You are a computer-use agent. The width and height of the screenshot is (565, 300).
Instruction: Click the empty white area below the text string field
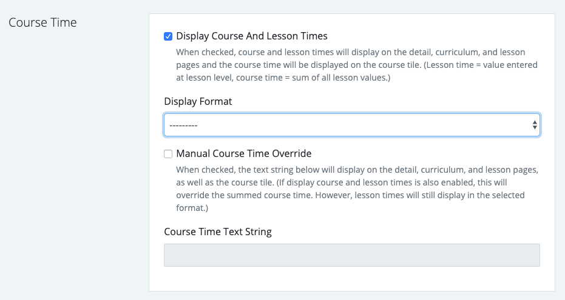pyautogui.click(x=351, y=279)
